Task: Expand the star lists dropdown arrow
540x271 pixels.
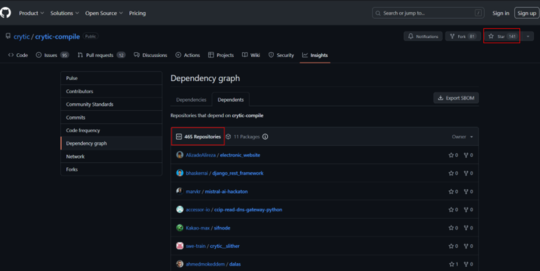Action: tap(528, 36)
